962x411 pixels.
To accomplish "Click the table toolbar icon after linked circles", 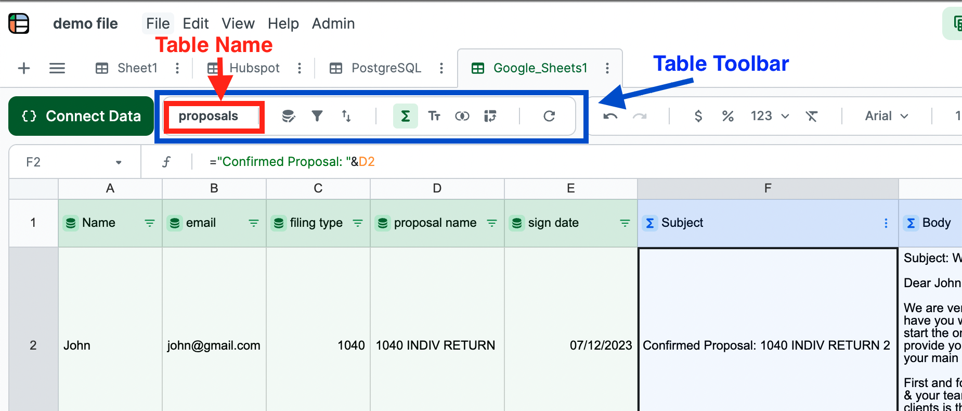I will point(490,115).
